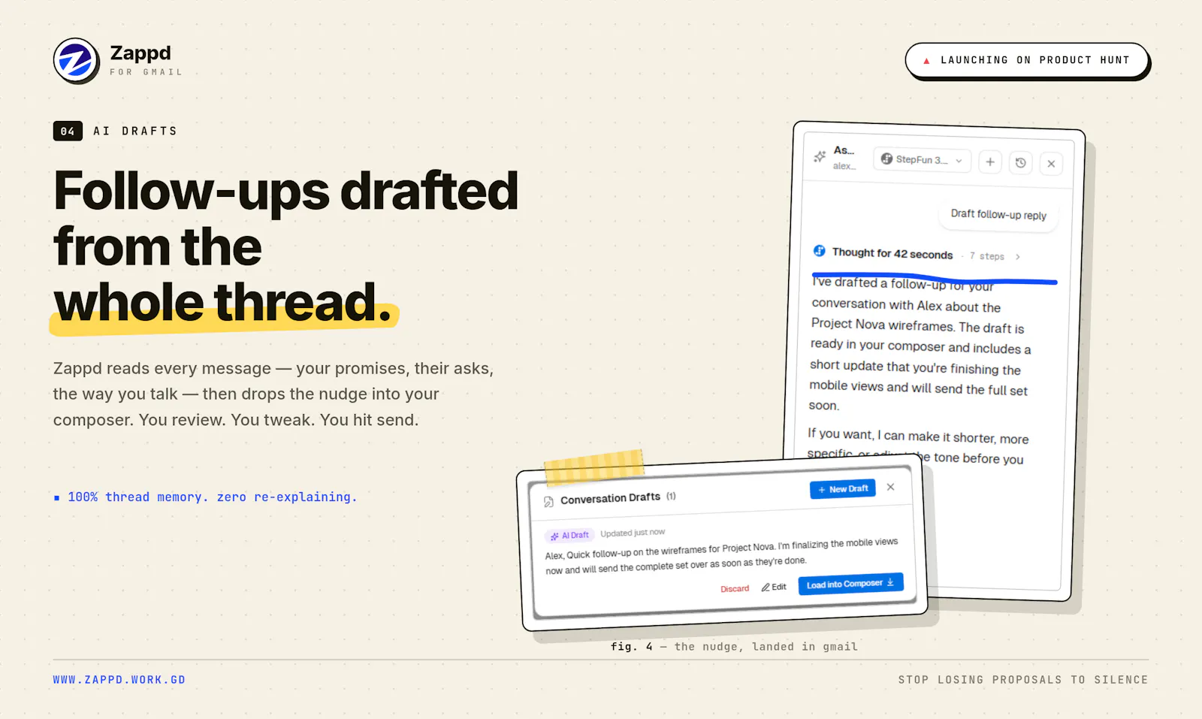Click the "whole thread." highlighted headline line
Viewport: 1202px width, 719px height.
223,302
